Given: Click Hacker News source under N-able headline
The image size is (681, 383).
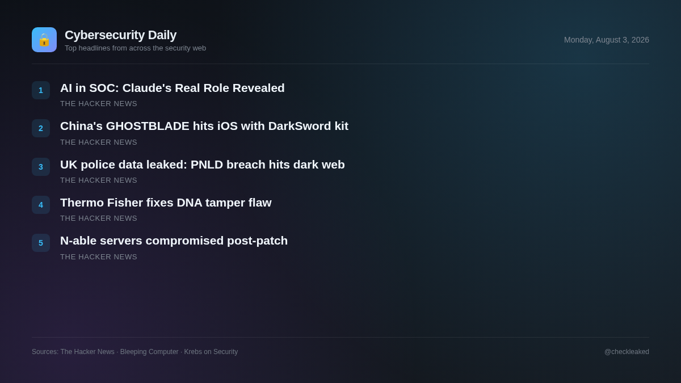Looking at the screenshot, I should coord(99,257).
